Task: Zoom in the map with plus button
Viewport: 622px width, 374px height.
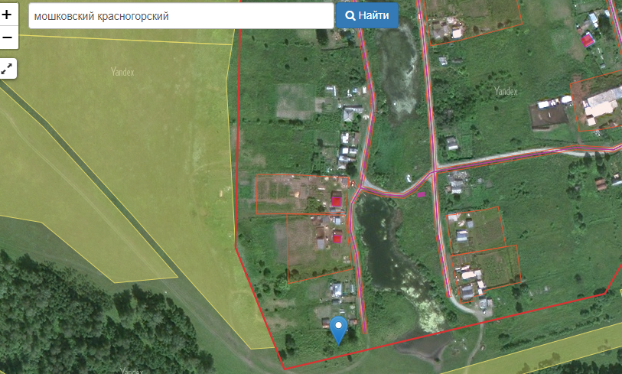Action: pyautogui.click(x=7, y=15)
